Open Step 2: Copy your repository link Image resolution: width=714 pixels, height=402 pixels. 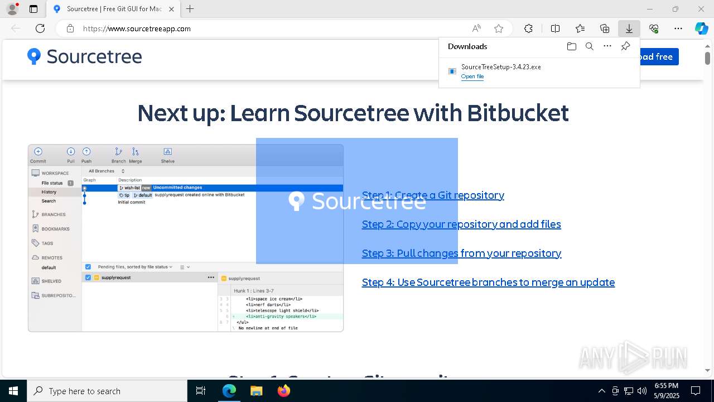point(461,224)
